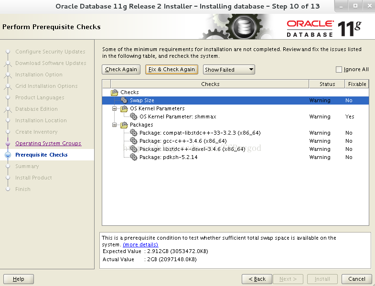
Task: Click gear icon for compat-libstdc++-33-3.2.3 package
Action: [x=133, y=133]
